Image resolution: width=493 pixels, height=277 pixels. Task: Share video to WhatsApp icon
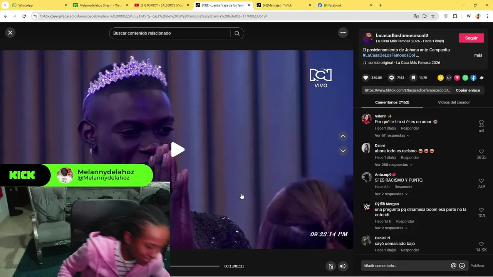coord(465,78)
